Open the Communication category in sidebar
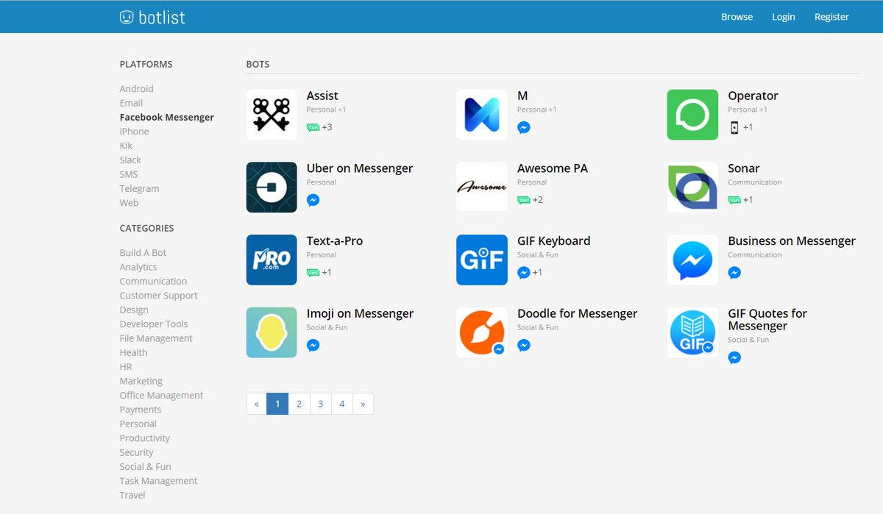The width and height of the screenshot is (883, 514). pos(154,281)
